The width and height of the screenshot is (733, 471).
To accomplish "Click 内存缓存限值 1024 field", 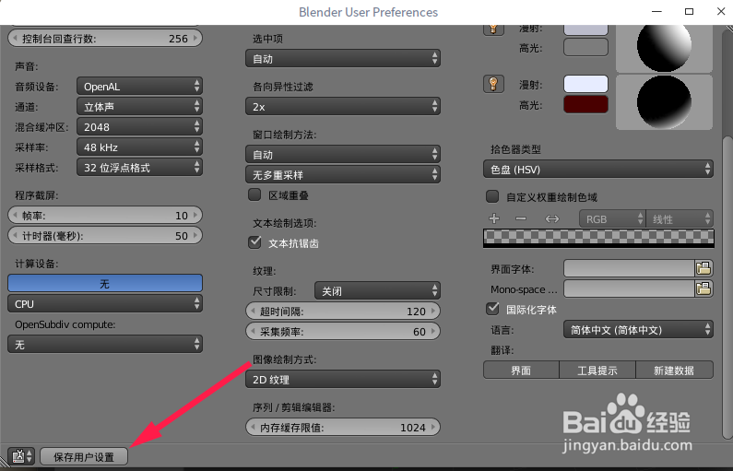I will [x=343, y=427].
